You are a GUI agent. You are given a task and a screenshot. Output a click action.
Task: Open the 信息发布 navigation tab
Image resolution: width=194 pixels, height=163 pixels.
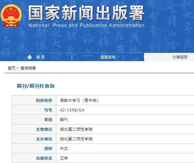[108, 57]
